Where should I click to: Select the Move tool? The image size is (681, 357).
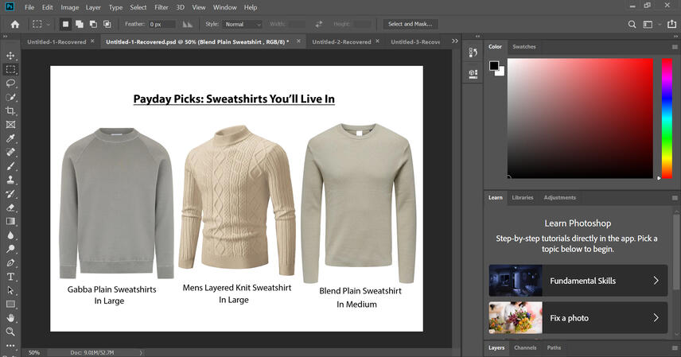click(x=10, y=56)
